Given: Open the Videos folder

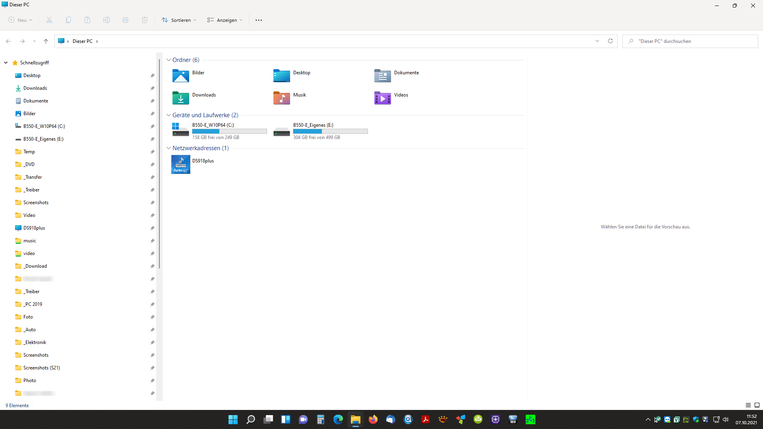Looking at the screenshot, I should click(383, 98).
